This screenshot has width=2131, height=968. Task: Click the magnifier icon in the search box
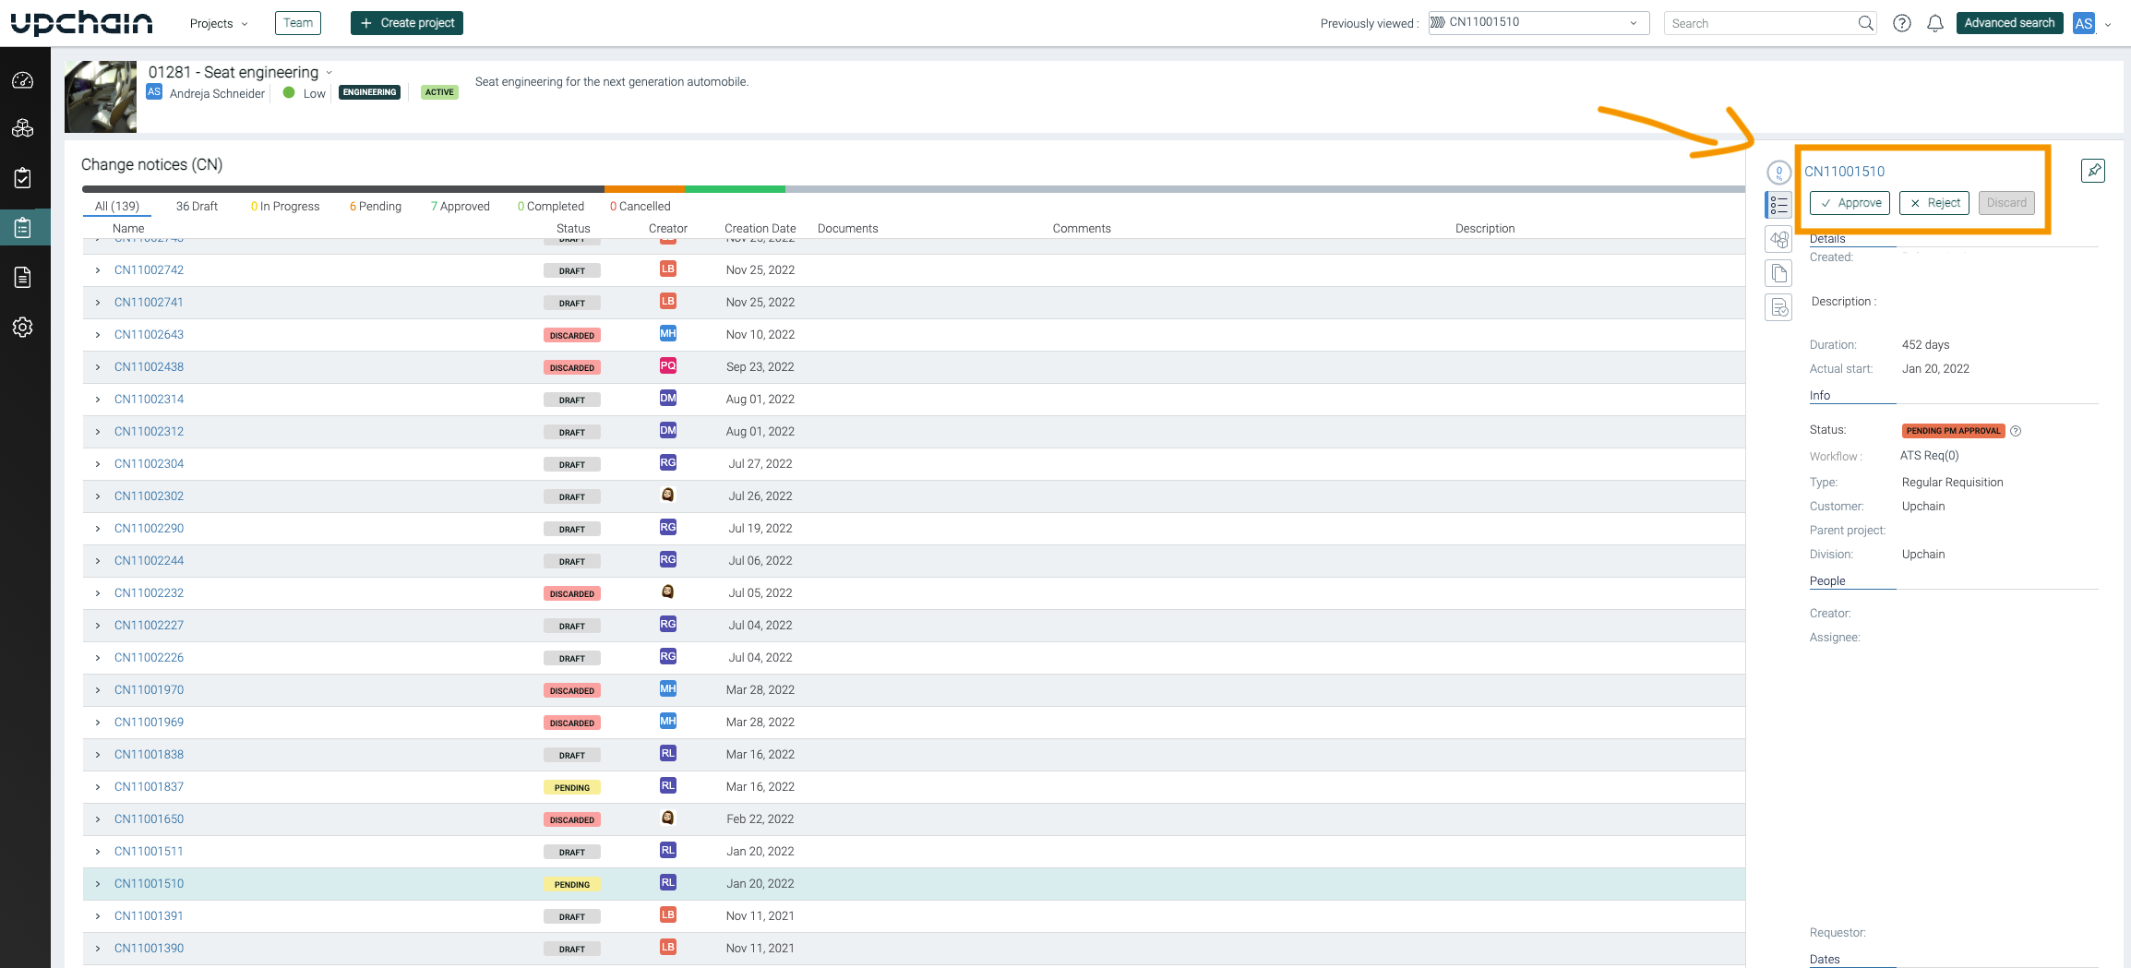[1865, 23]
